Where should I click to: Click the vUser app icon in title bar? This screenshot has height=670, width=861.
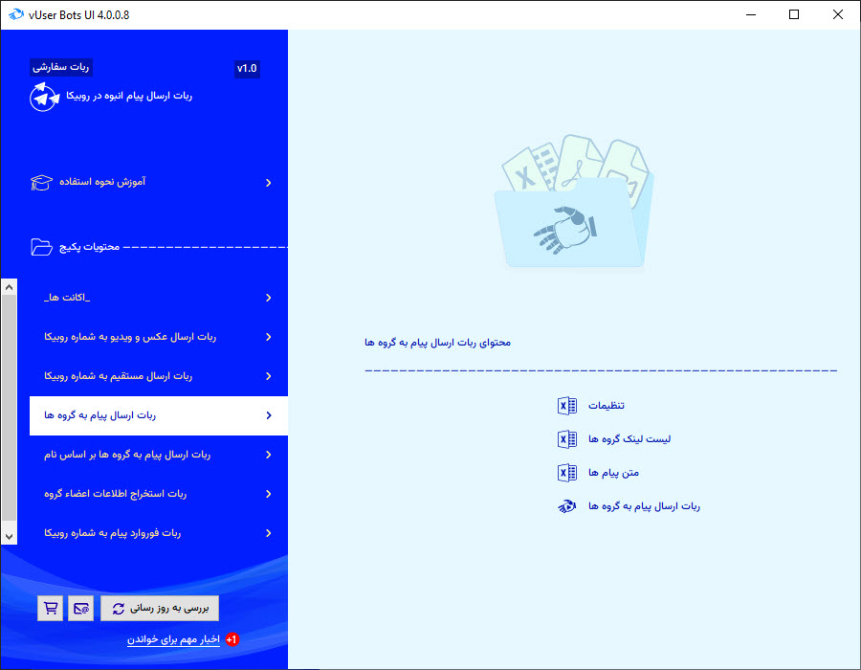tap(16, 14)
